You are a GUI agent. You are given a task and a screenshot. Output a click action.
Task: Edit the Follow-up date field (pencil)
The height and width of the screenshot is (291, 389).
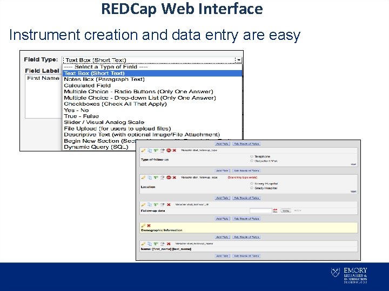(143, 205)
